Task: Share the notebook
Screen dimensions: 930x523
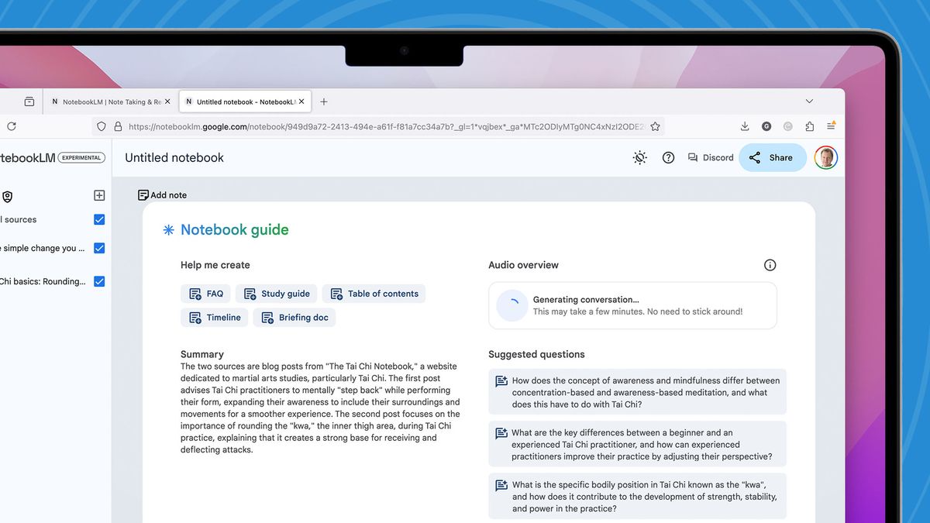Action: 772,157
